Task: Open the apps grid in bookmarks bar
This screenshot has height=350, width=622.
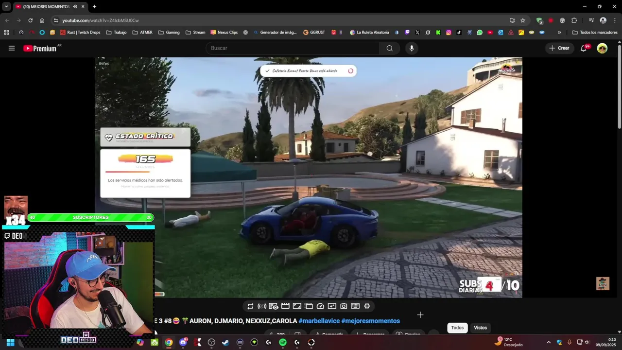Action: click(6, 33)
